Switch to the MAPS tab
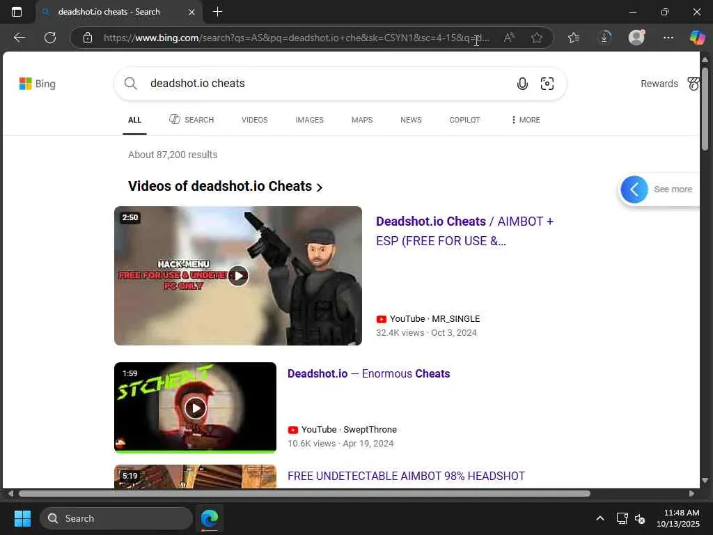Image resolution: width=713 pixels, height=535 pixels. (x=362, y=120)
